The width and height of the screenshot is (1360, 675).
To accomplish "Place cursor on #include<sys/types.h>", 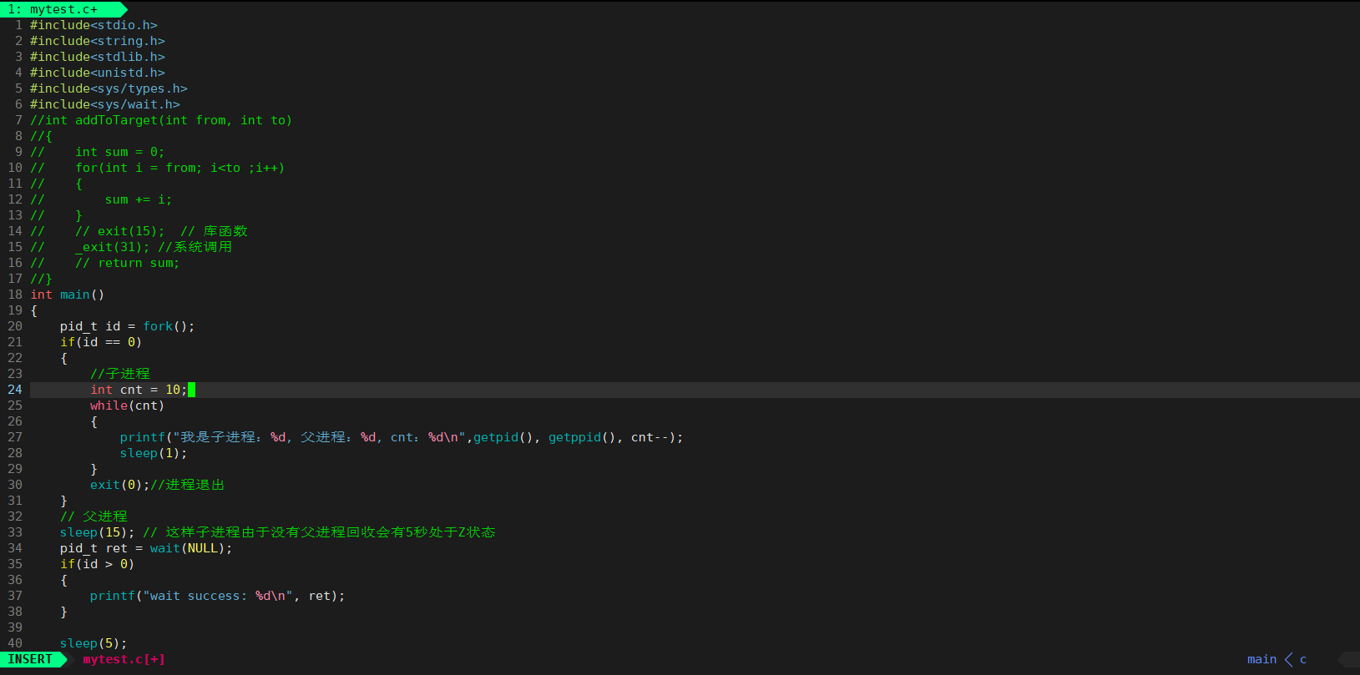I will coord(109,88).
